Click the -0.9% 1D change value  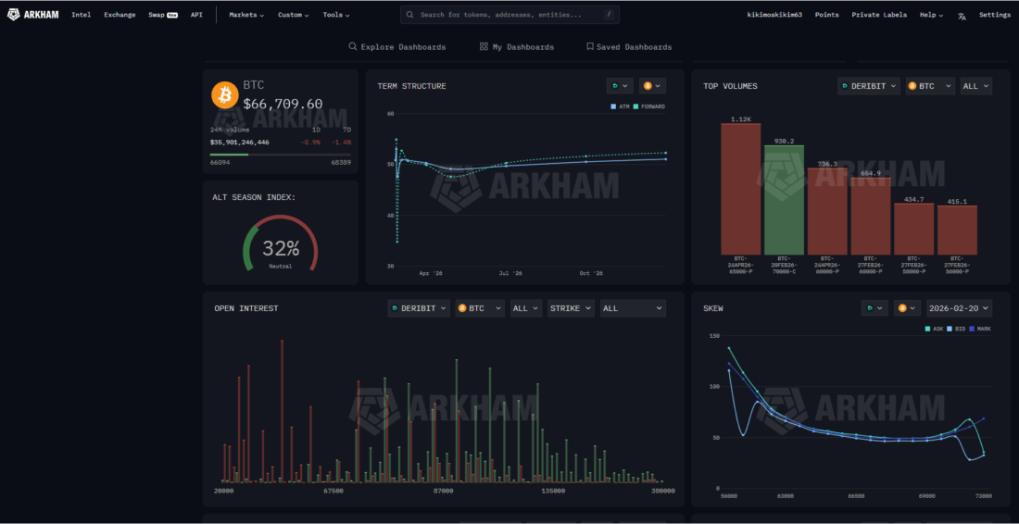pos(311,143)
